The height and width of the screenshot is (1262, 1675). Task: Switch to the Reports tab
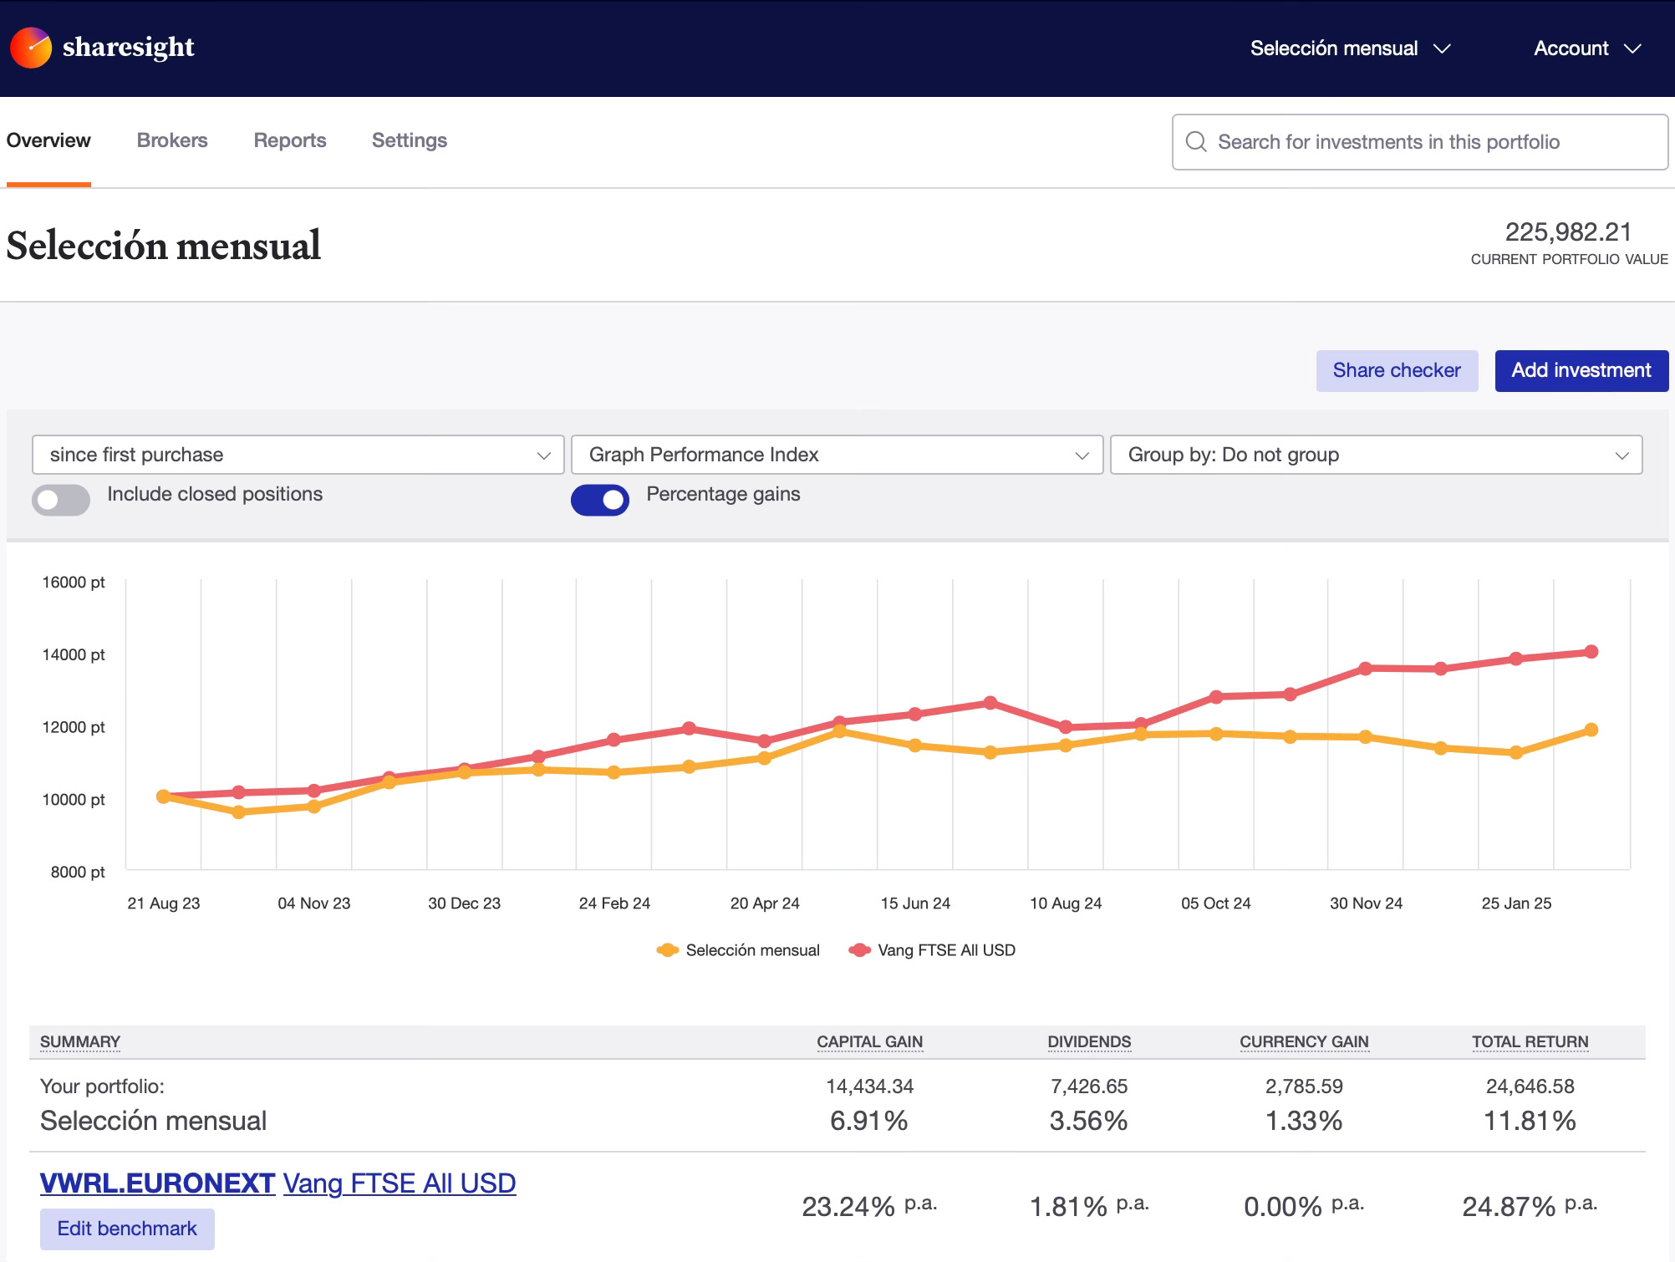click(290, 140)
